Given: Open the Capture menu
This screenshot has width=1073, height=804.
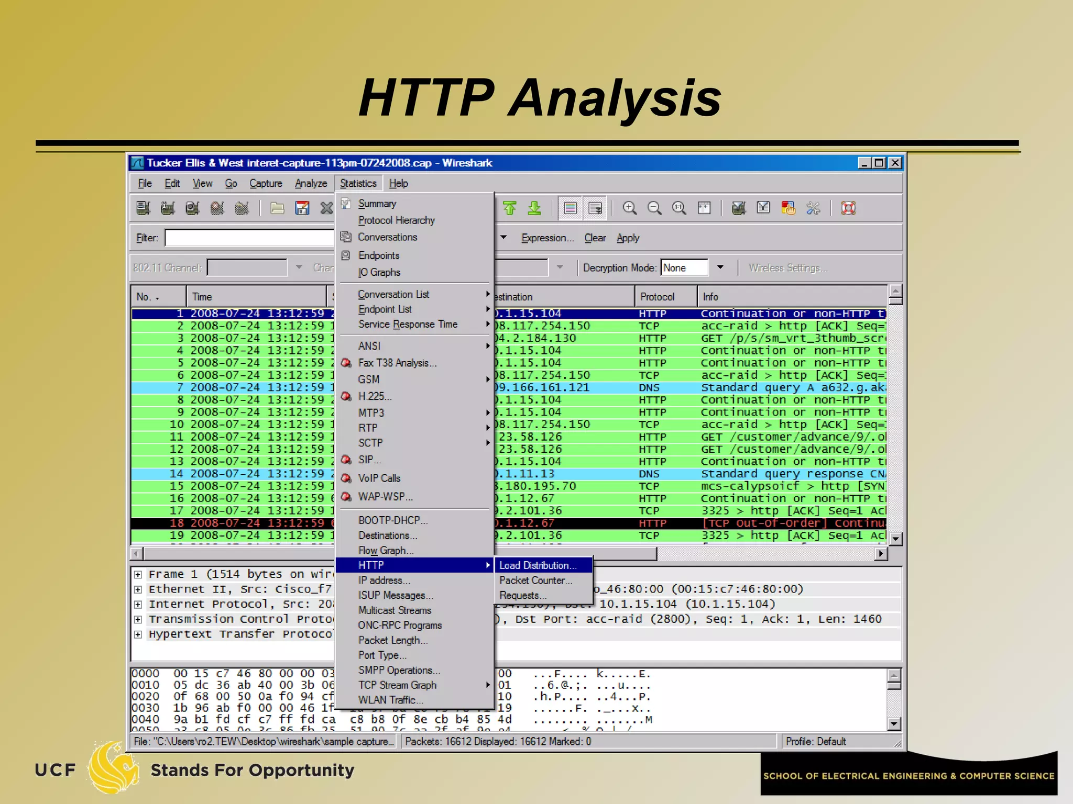Looking at the screenshot, I should 266,183.
